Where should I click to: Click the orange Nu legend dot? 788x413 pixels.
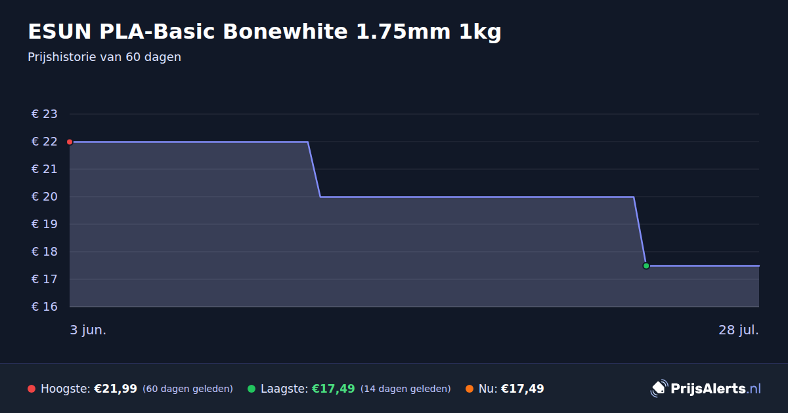pyautogui.click(x=470, y=389)
